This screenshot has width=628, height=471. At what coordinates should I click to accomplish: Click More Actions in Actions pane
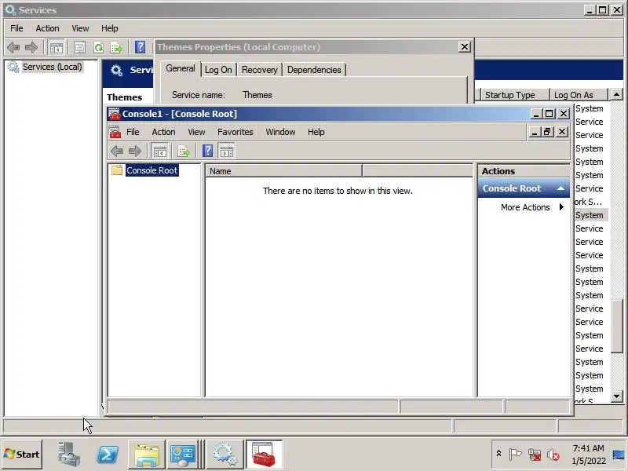(525, 207)
